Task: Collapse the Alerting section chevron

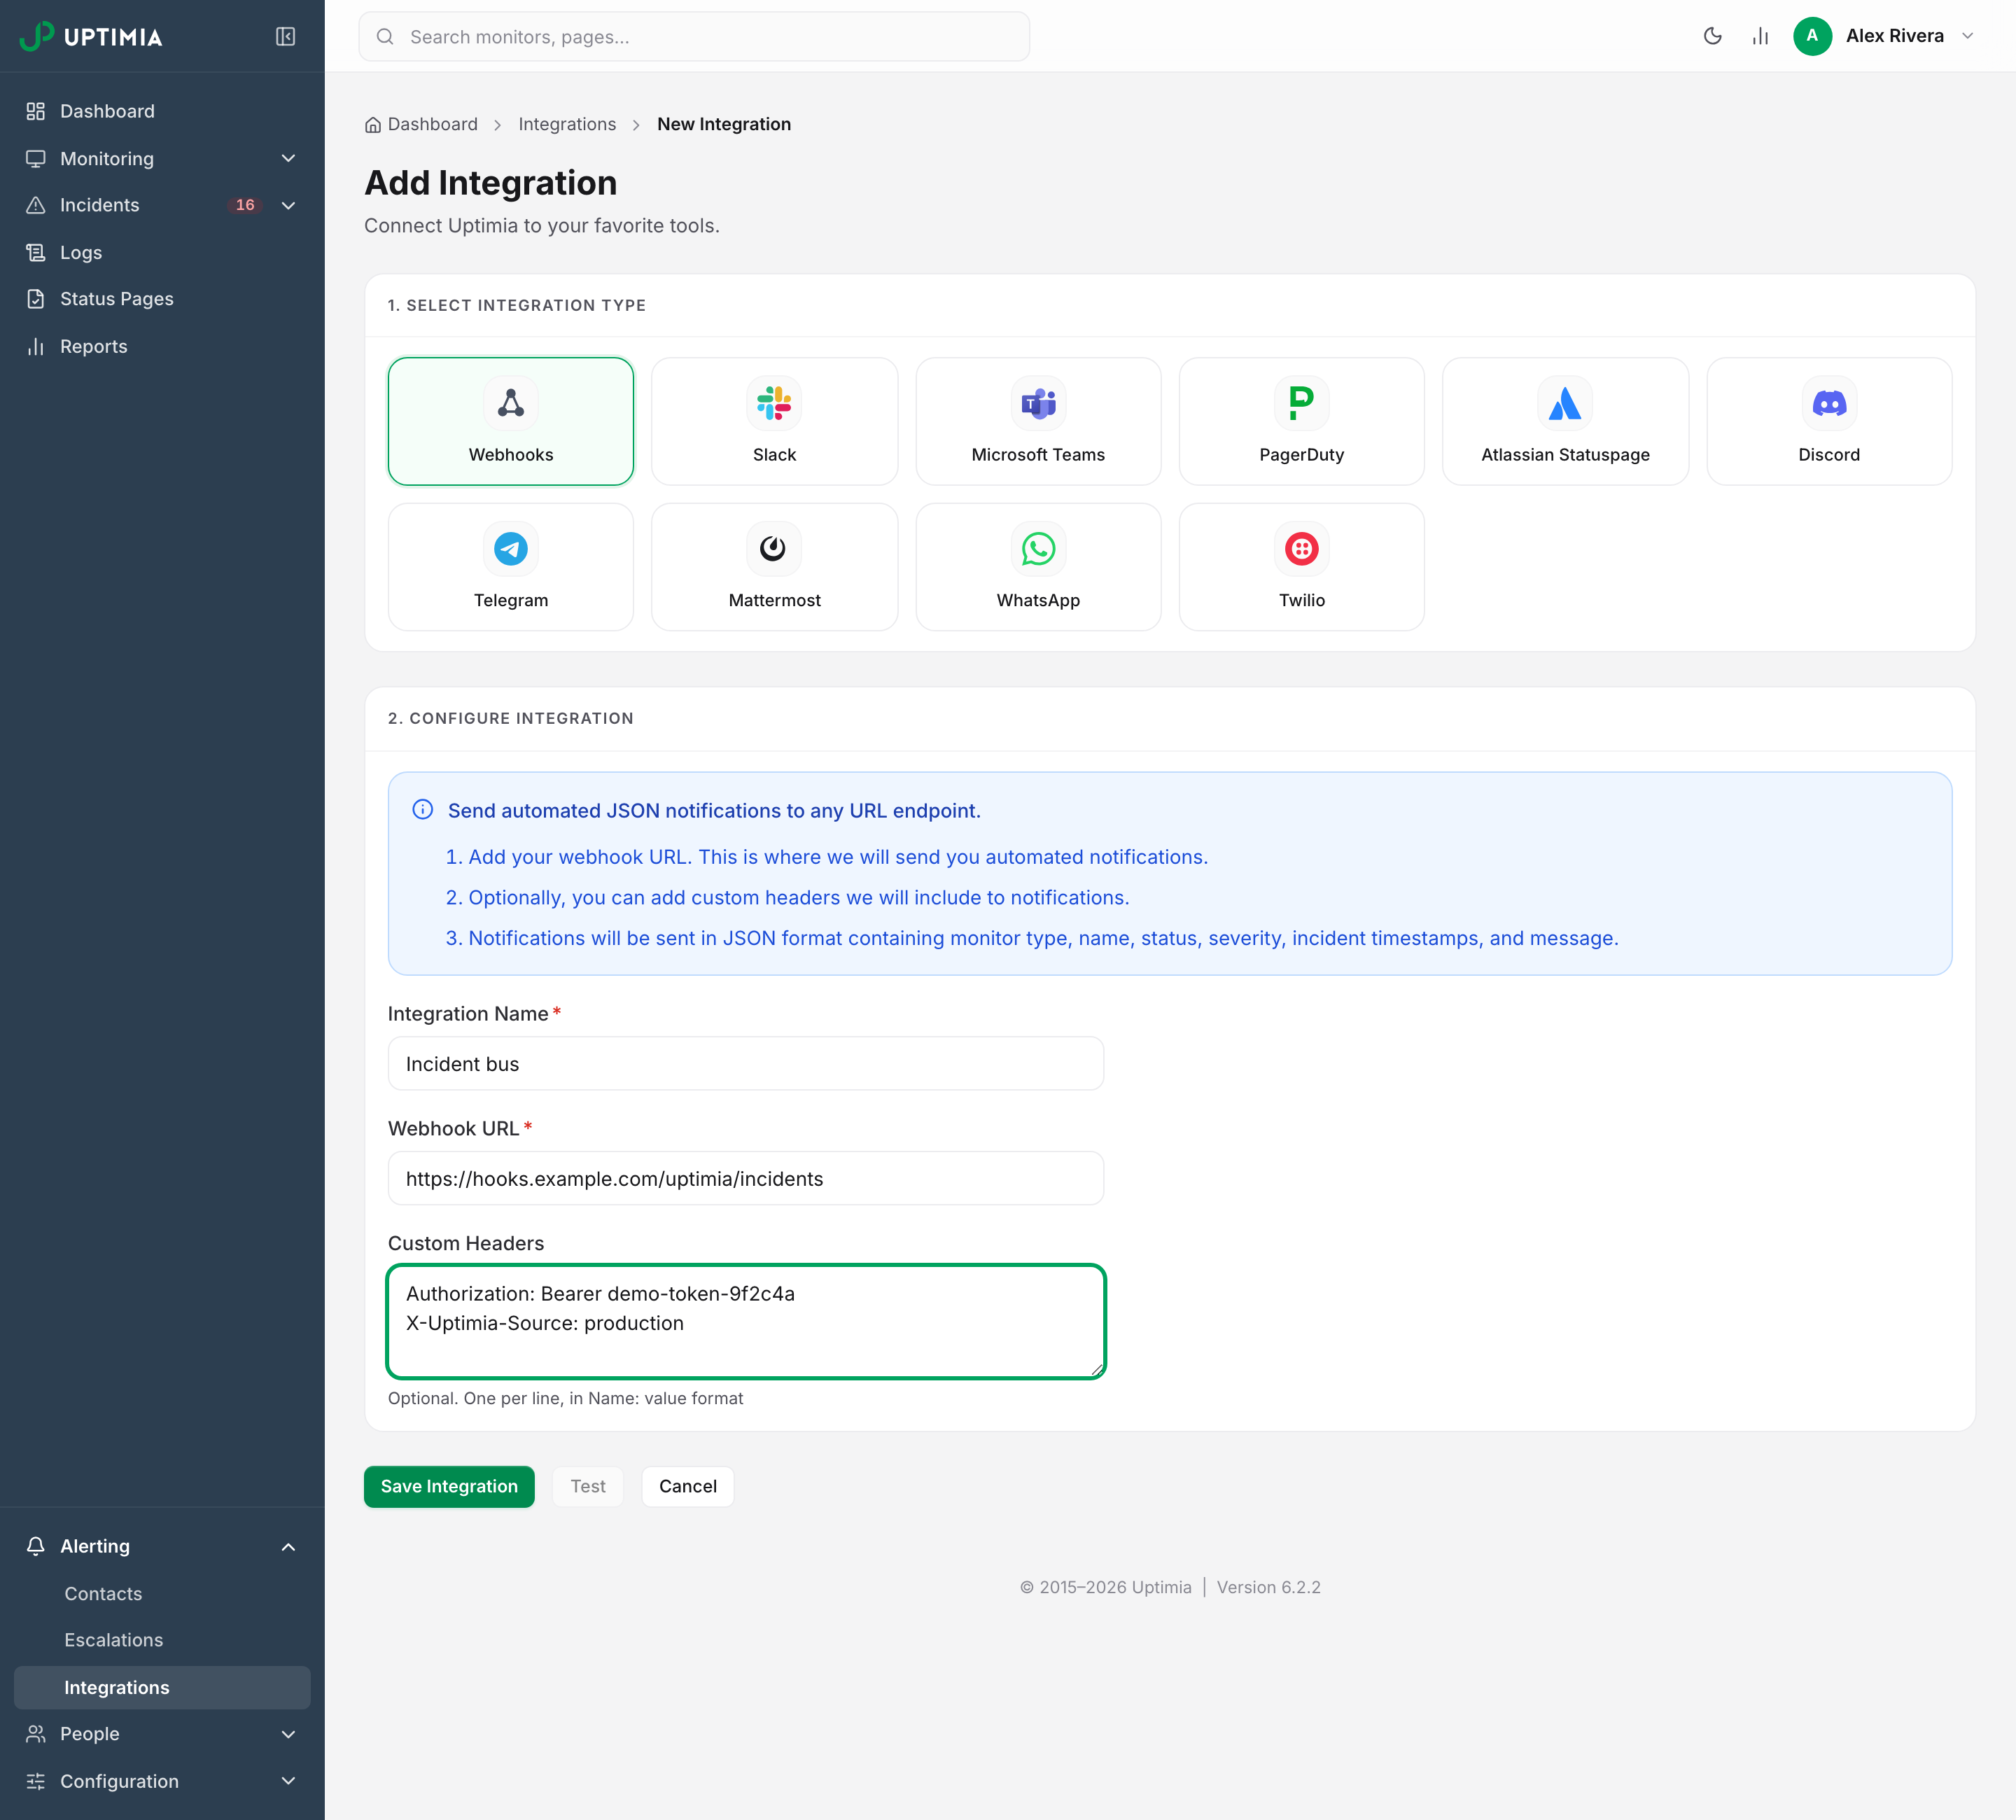Action: coord(288,1547)
